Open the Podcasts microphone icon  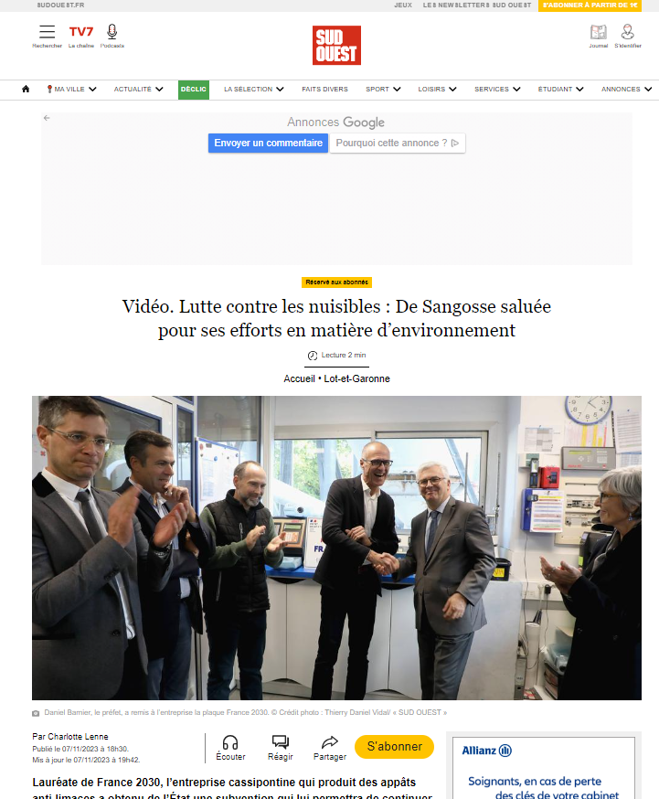click(x=112, y=32)
